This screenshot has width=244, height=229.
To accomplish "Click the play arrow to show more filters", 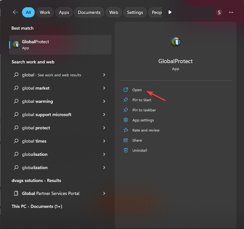I will click(170, 12).
